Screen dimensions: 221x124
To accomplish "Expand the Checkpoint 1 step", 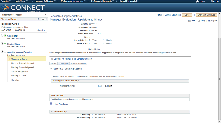I will (2, 35).
